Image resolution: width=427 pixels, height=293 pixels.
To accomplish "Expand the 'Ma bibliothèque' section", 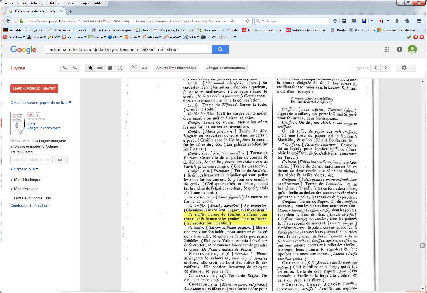I will (27, 179).
